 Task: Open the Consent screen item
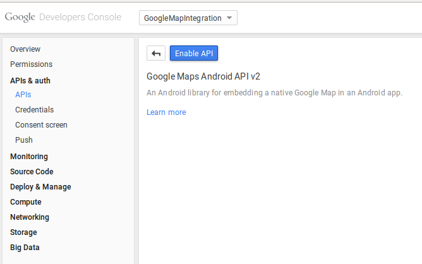point(41,125)
